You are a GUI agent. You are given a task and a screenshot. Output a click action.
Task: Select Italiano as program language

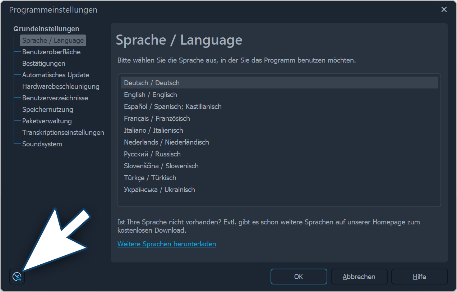[153, 130]
